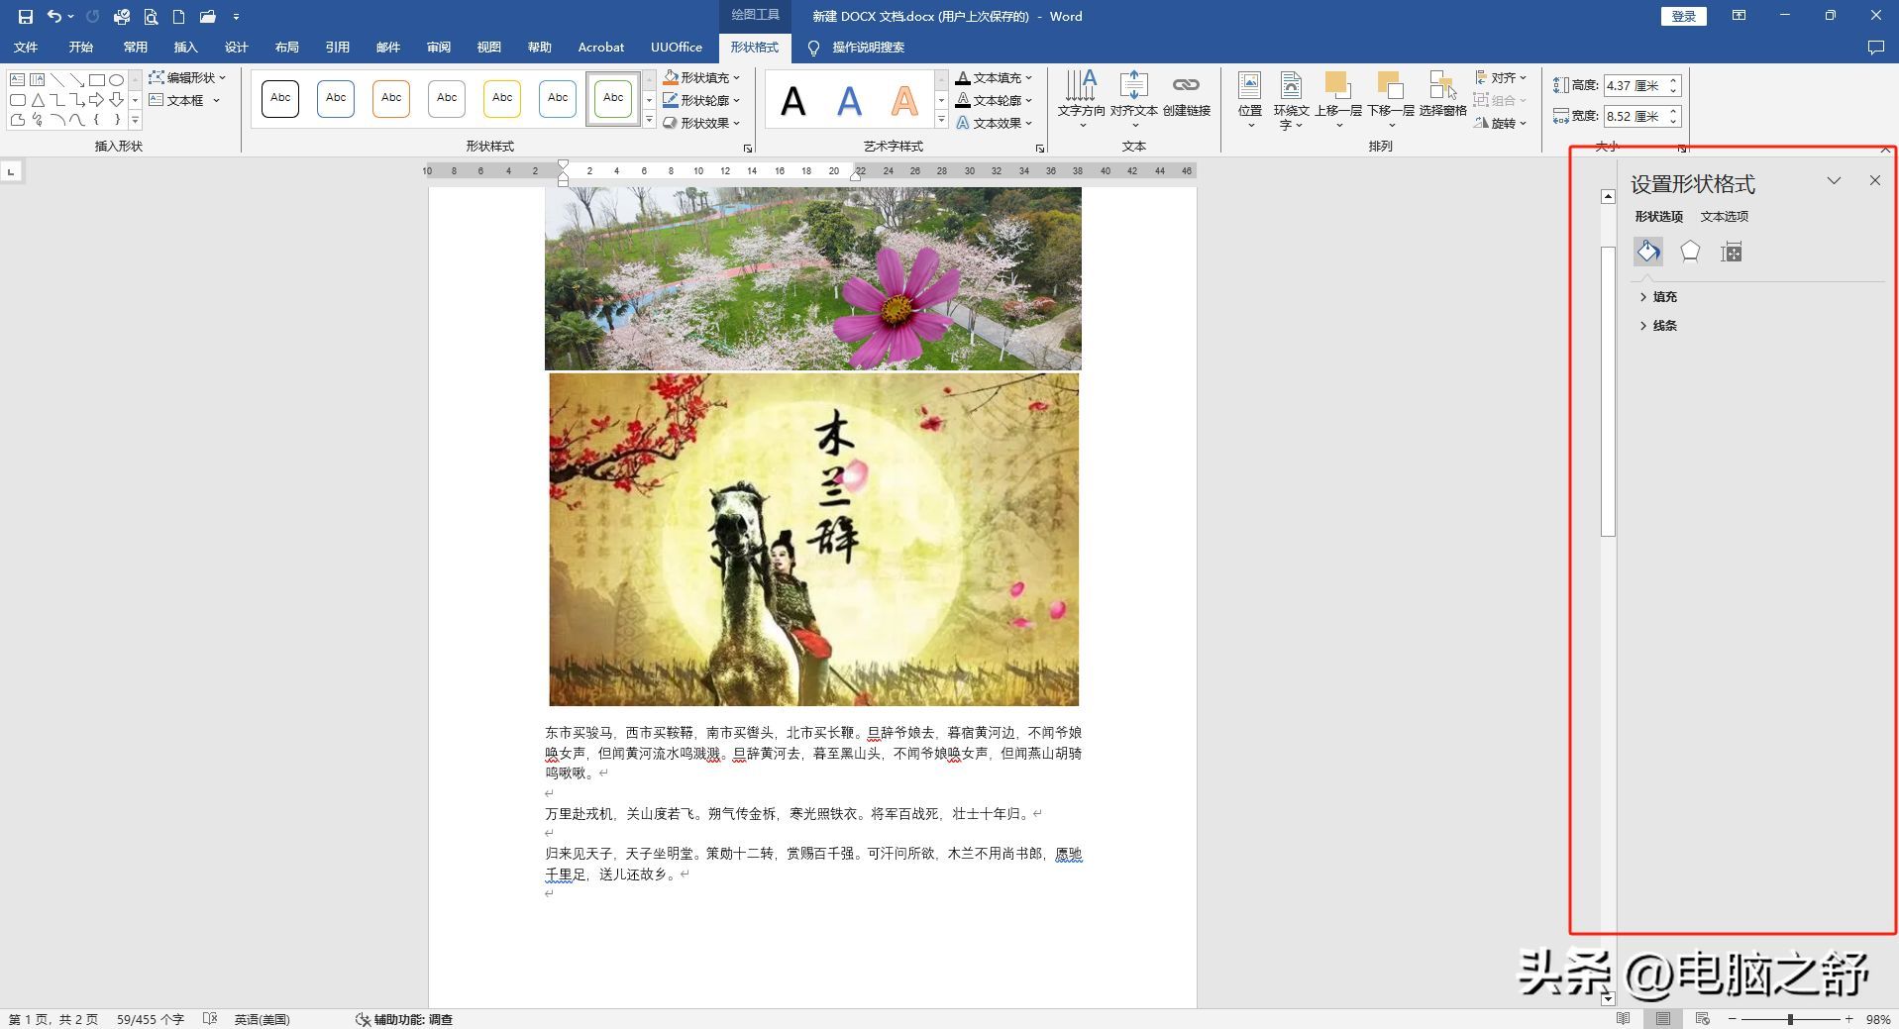Viewport: 1899px width, 1029px height.
Task: Open Rotate (旋转) dropdown
Action: tap(1501, 123)
